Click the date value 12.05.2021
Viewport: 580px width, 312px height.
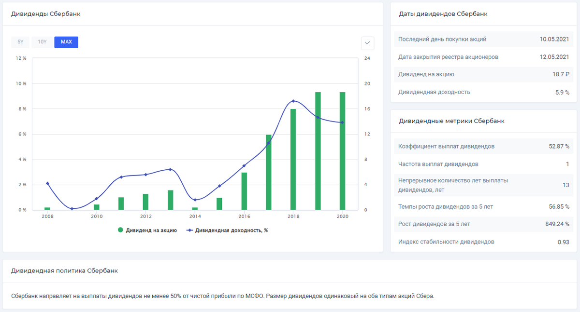[555, 57]
